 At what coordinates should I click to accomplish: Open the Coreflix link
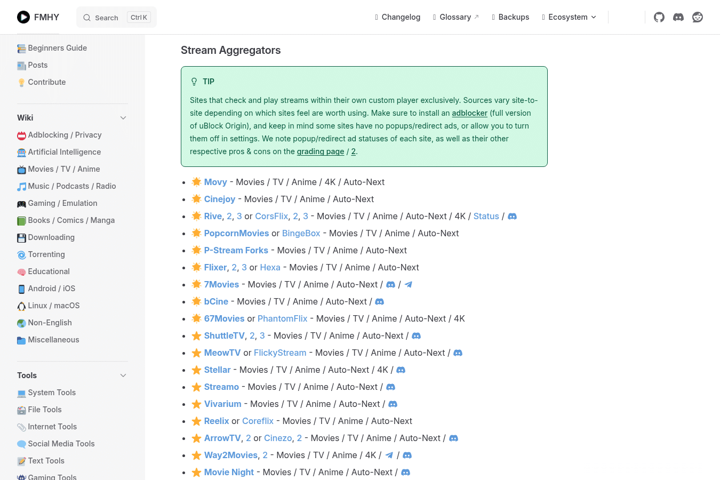258,421
